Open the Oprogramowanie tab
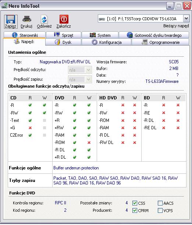The image size is (192, 225). point(160,42)
